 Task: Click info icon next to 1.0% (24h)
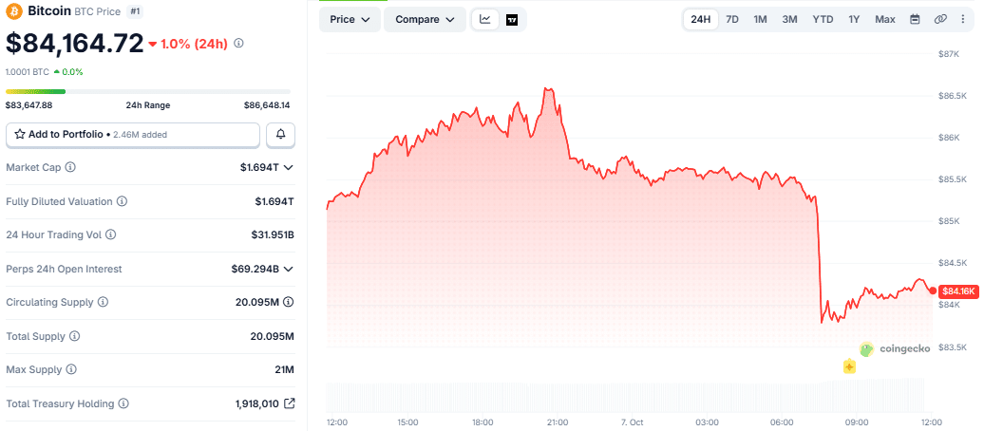238,44
